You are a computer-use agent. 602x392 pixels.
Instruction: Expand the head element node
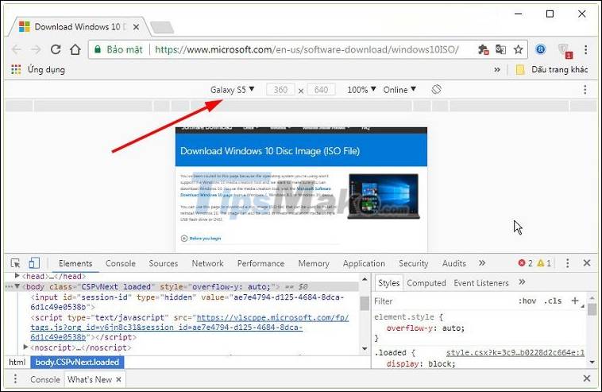tap(17, 276)
